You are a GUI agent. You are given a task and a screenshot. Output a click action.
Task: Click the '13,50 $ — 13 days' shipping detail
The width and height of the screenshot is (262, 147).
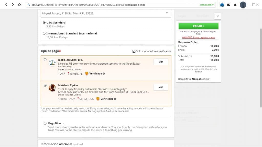(57, 37)
